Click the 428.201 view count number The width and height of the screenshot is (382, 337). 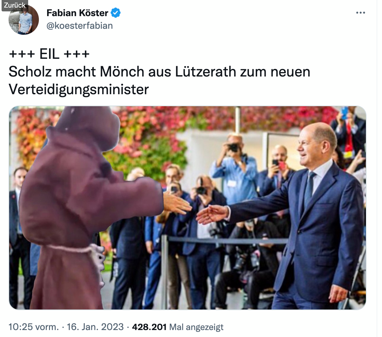(149, 327)
